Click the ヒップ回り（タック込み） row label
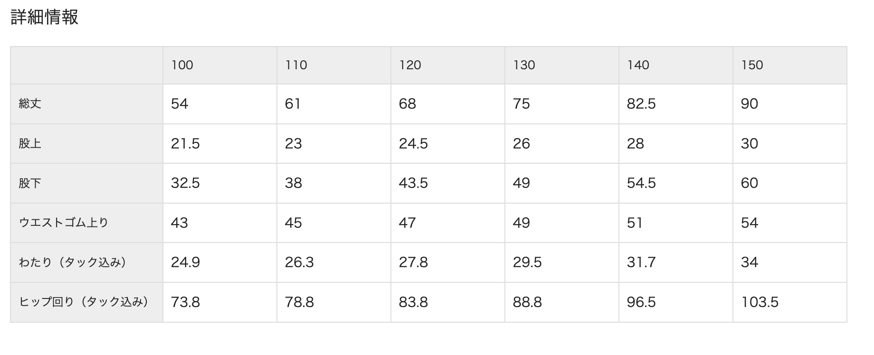Viewport: 874px width, 355px height. tap(84, 302)
